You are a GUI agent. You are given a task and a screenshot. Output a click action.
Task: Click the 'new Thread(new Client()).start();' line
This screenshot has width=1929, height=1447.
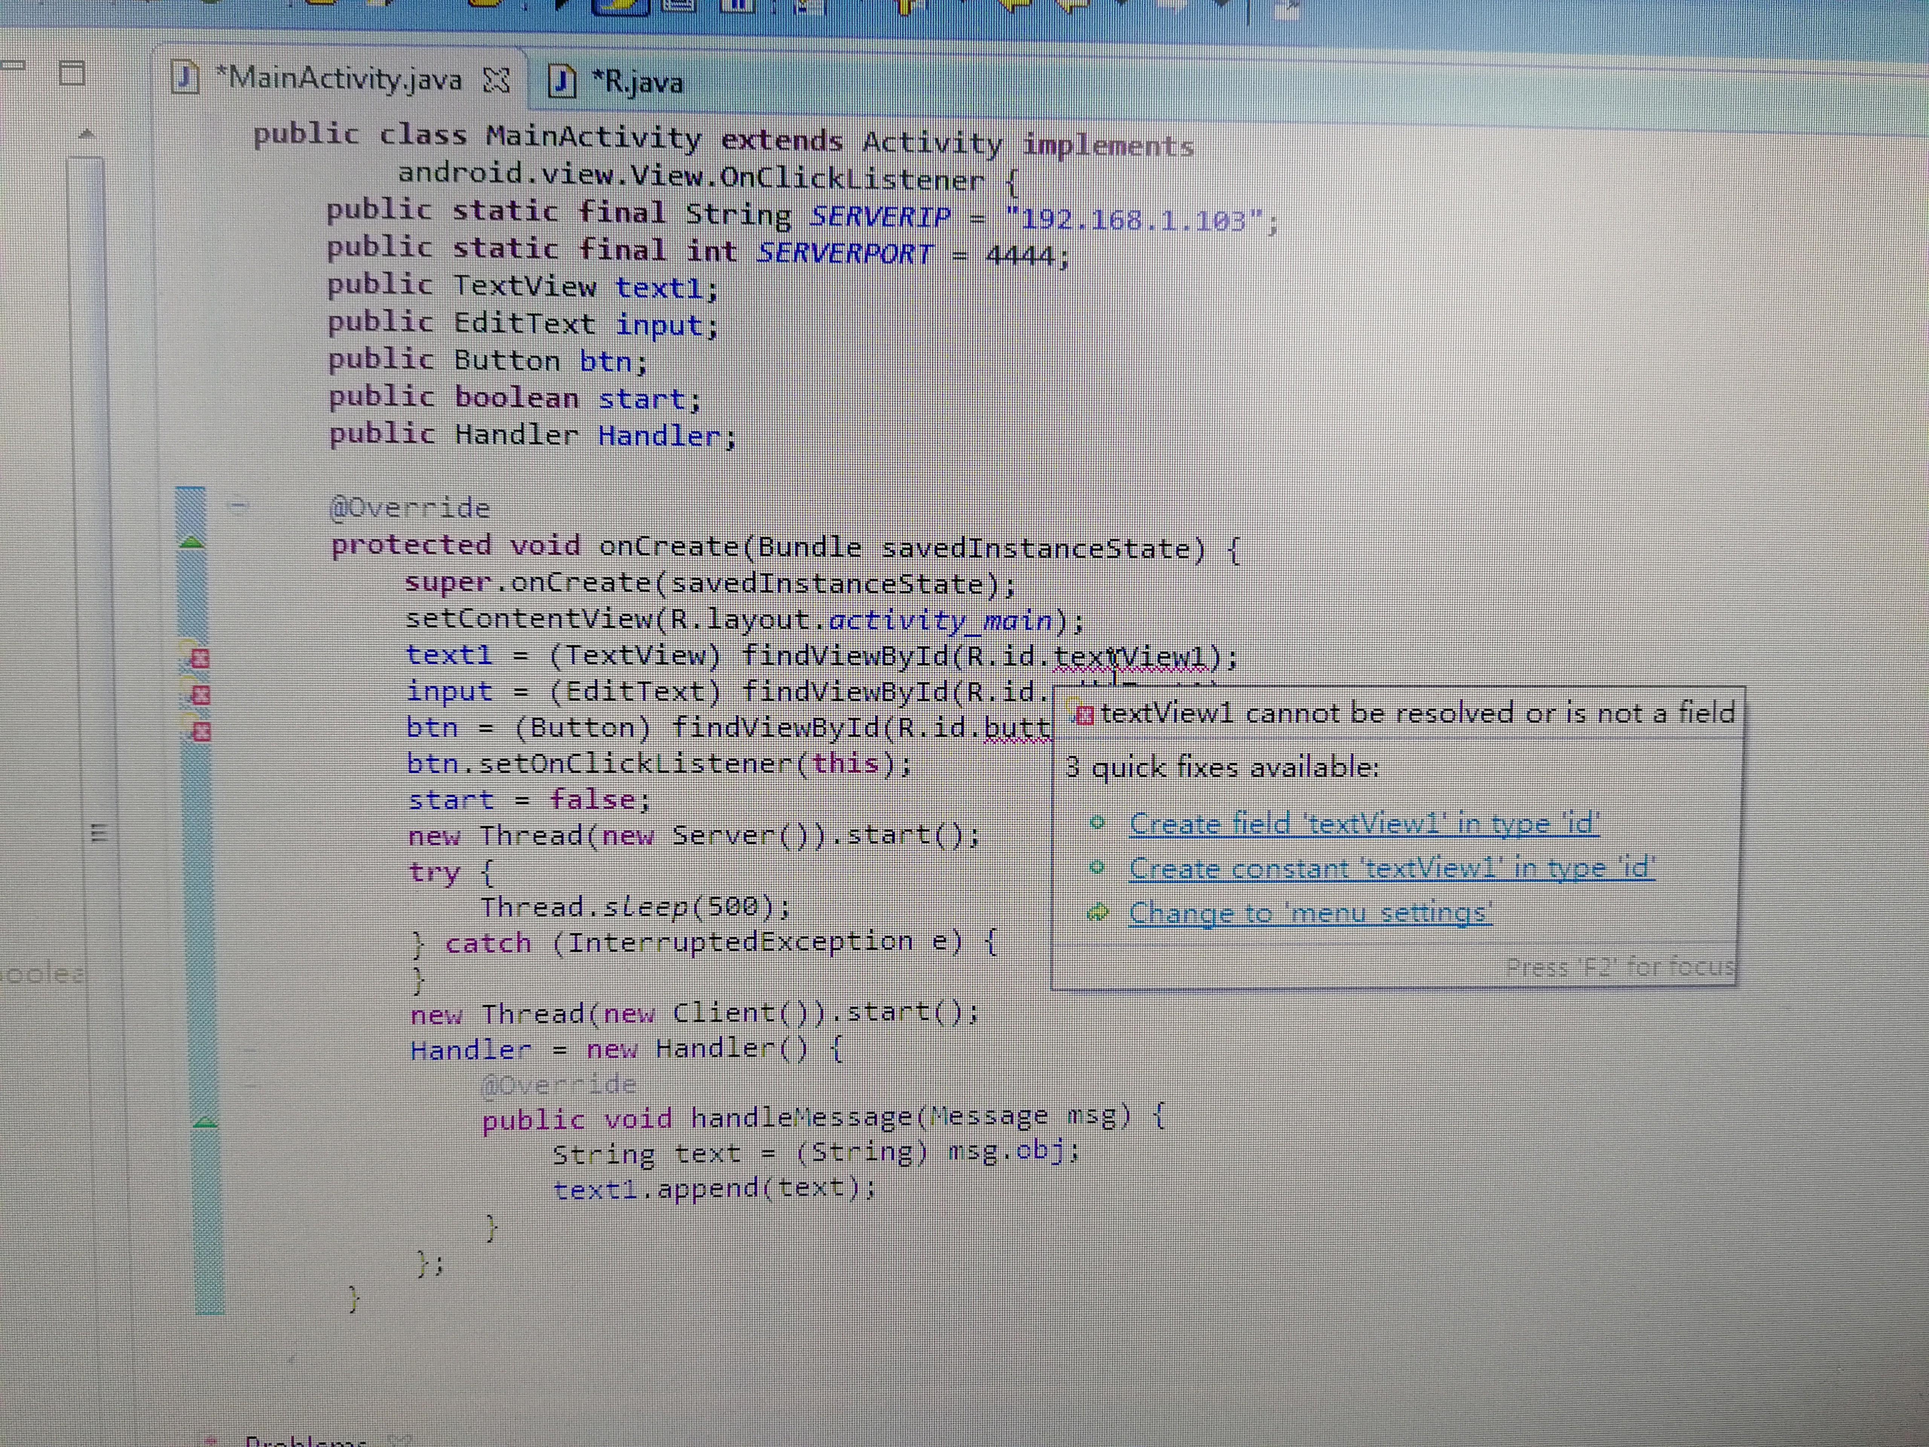[x=695, y=1014]
